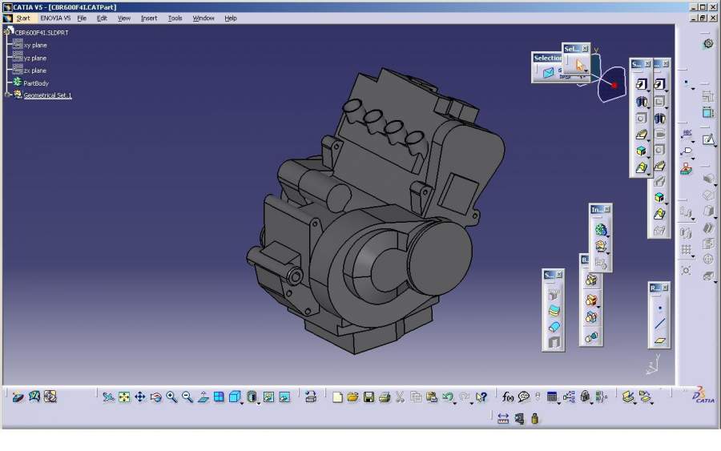Viewport: 721px width, 451px height.
Task: Open the Formula f(x) tool
Action: [508, 397]
